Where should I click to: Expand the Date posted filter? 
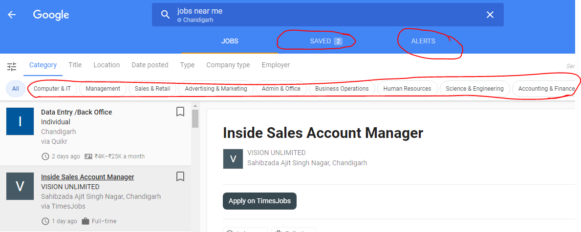coord(150,65)
